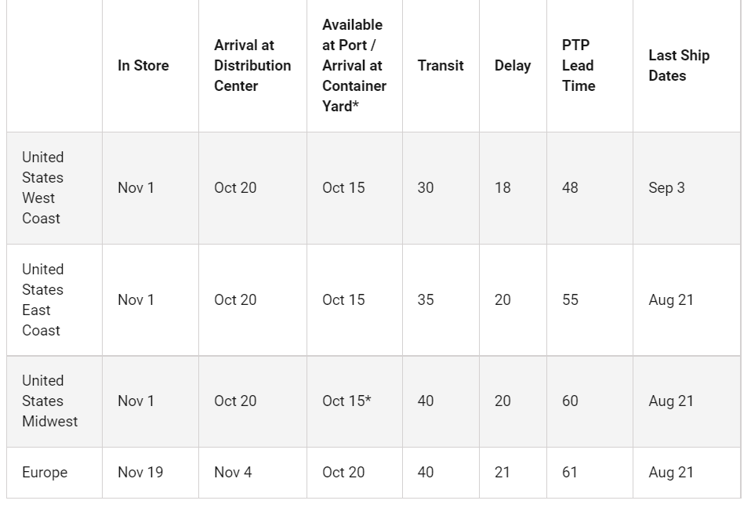Screen dimensions: 751x515
Task: Click the In Store column header
Action: 143,66
